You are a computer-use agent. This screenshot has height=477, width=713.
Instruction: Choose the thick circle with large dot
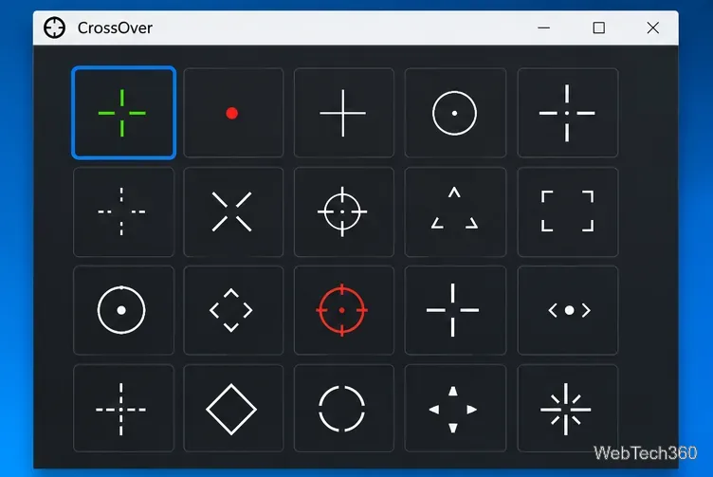(x=123, y=310)
